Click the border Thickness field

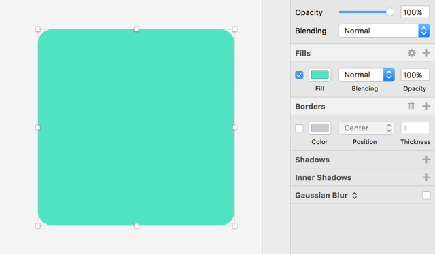click(415, 128)
